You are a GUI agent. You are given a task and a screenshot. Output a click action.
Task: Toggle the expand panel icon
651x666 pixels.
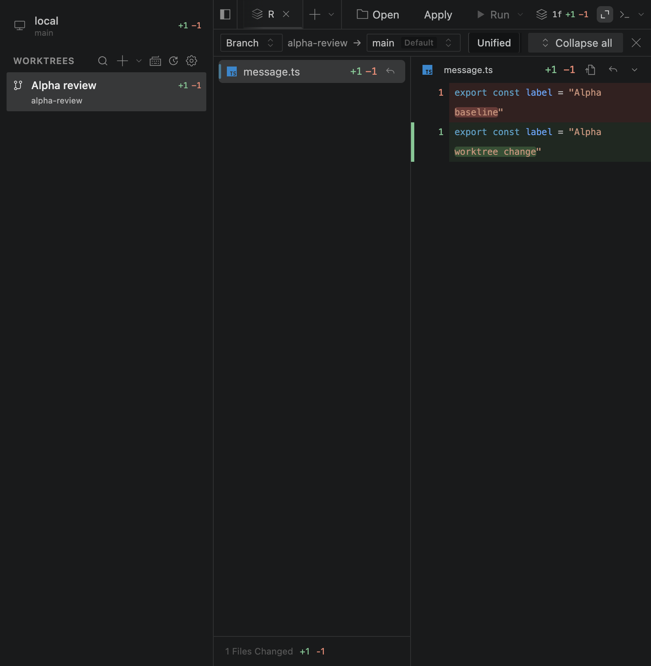point(605,14)
